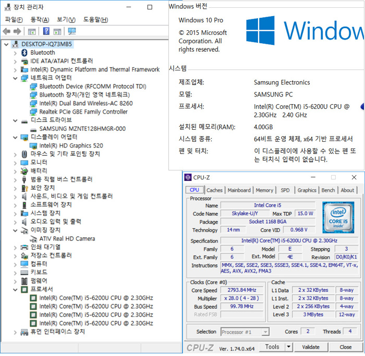
Task: Click the Validate button in CPU-Z
Action: pyautogui.click(x=311, y=347)
